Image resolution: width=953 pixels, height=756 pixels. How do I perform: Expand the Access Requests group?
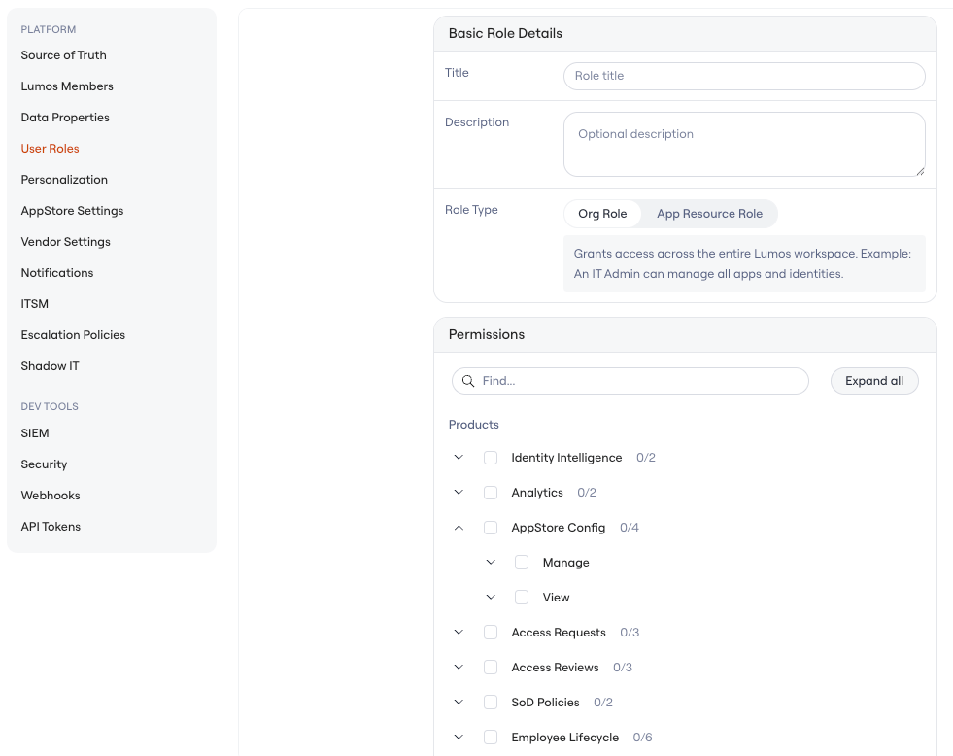pos(459,632)
